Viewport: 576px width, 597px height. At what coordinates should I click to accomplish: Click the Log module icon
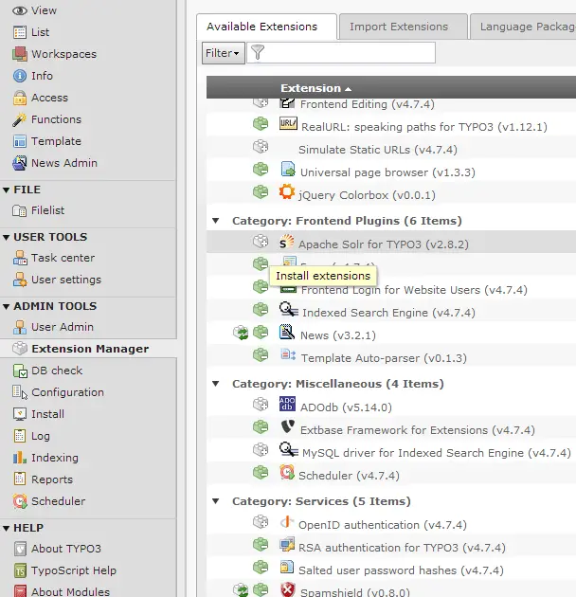click(20, 436)
